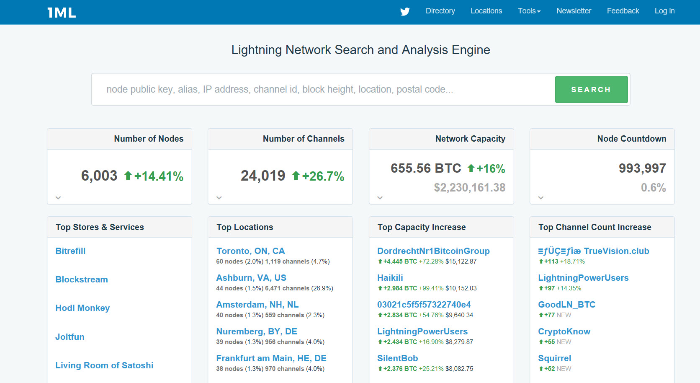Expand the Network Capacity card details
700x383 pixels.
(x=380, y=197)
